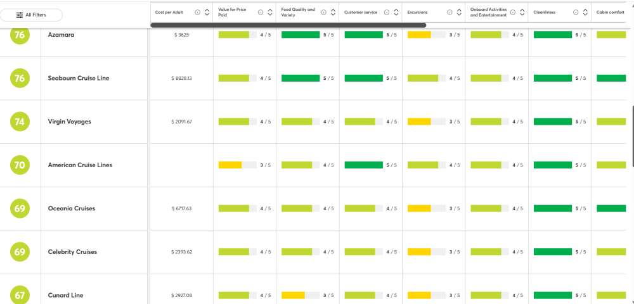Click Azamara's score badge 76

point(20,35)
